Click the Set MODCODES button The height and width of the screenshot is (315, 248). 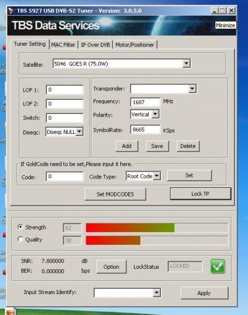tap(115, 194)
